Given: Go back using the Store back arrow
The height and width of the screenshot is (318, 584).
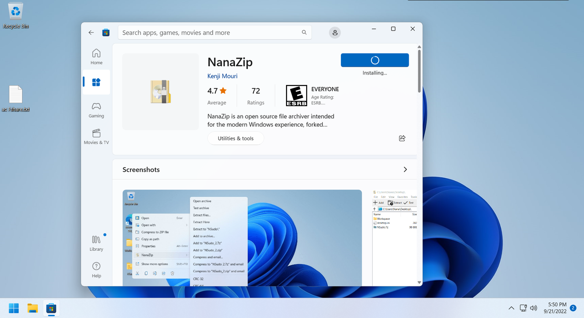Looking at the screenshot, I should 91,32.
